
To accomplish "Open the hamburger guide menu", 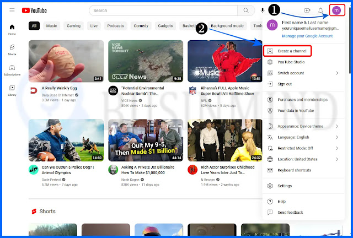I will click(x=12, y=10).
